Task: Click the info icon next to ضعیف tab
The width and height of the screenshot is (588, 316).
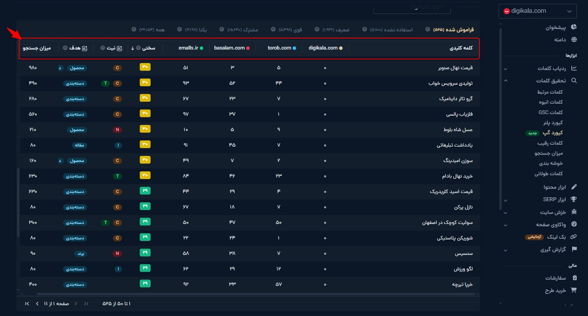Action: coord(317,29)
